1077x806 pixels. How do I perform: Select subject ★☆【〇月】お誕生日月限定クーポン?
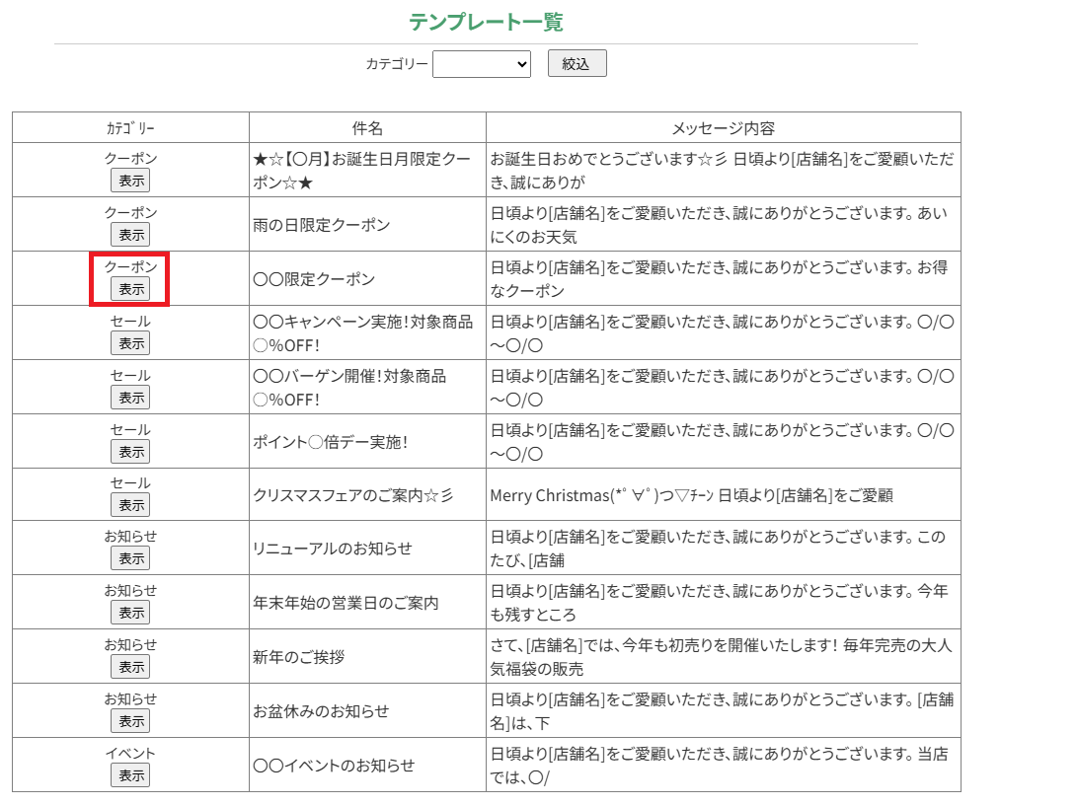(362, 171)
